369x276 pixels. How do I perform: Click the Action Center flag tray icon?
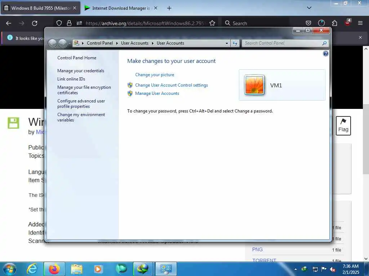324,269
